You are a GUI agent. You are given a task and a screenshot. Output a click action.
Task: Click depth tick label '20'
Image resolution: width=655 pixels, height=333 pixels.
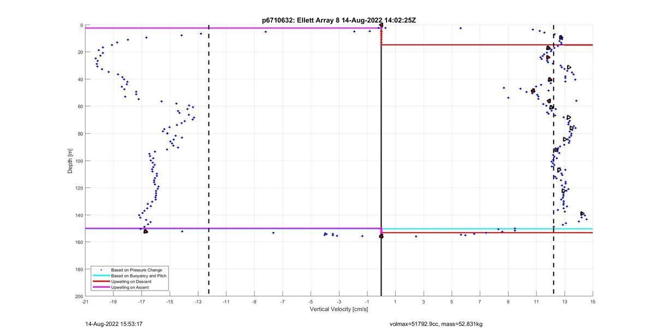tap(80, 52)
